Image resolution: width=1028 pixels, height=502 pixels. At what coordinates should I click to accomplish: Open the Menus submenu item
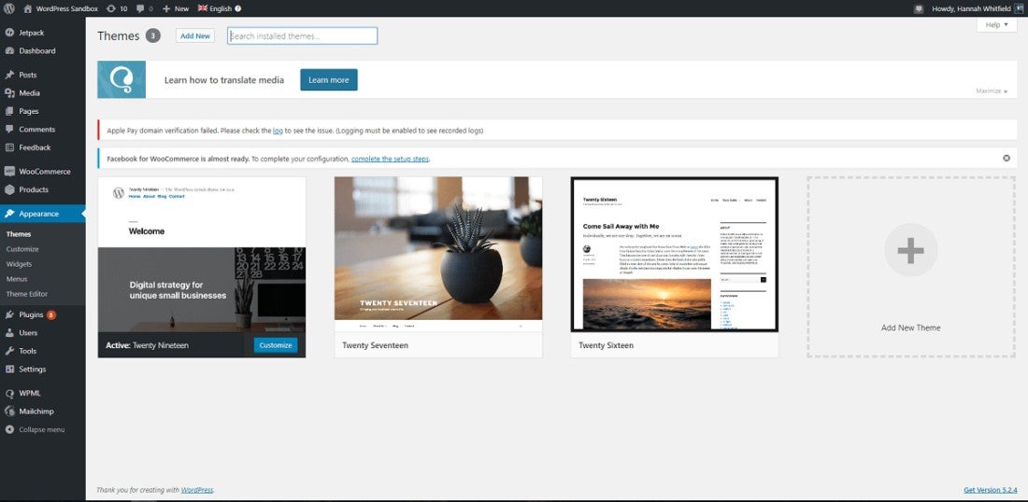tap(17, 280)
